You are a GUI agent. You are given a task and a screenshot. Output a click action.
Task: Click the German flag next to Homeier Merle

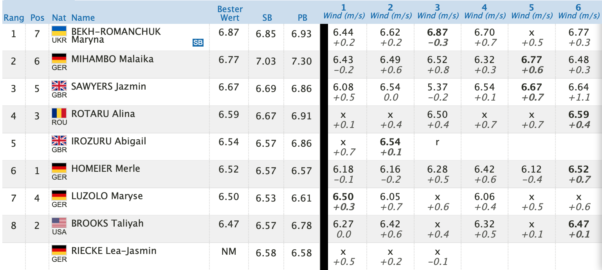59,168
